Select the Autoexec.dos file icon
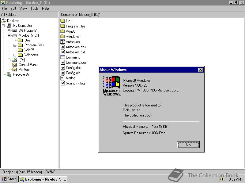This screenshot has height=183, width=245. click(63, 47)
